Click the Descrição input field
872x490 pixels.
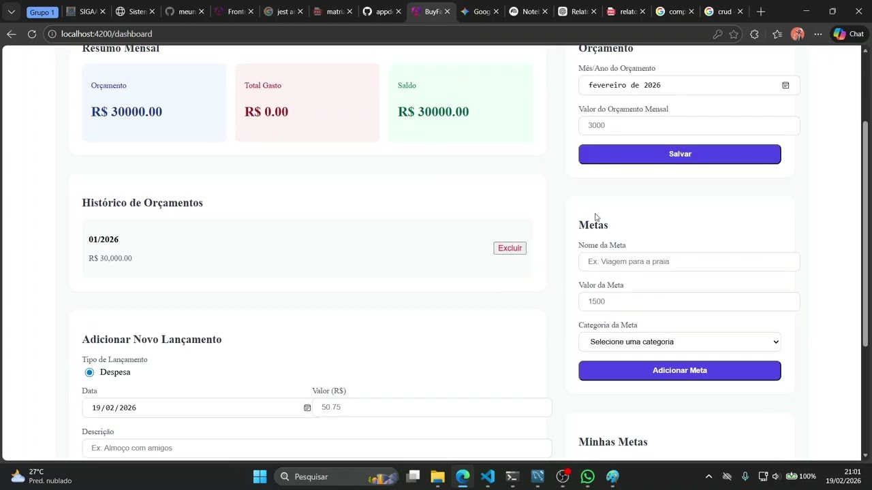[x=317, y=448]
